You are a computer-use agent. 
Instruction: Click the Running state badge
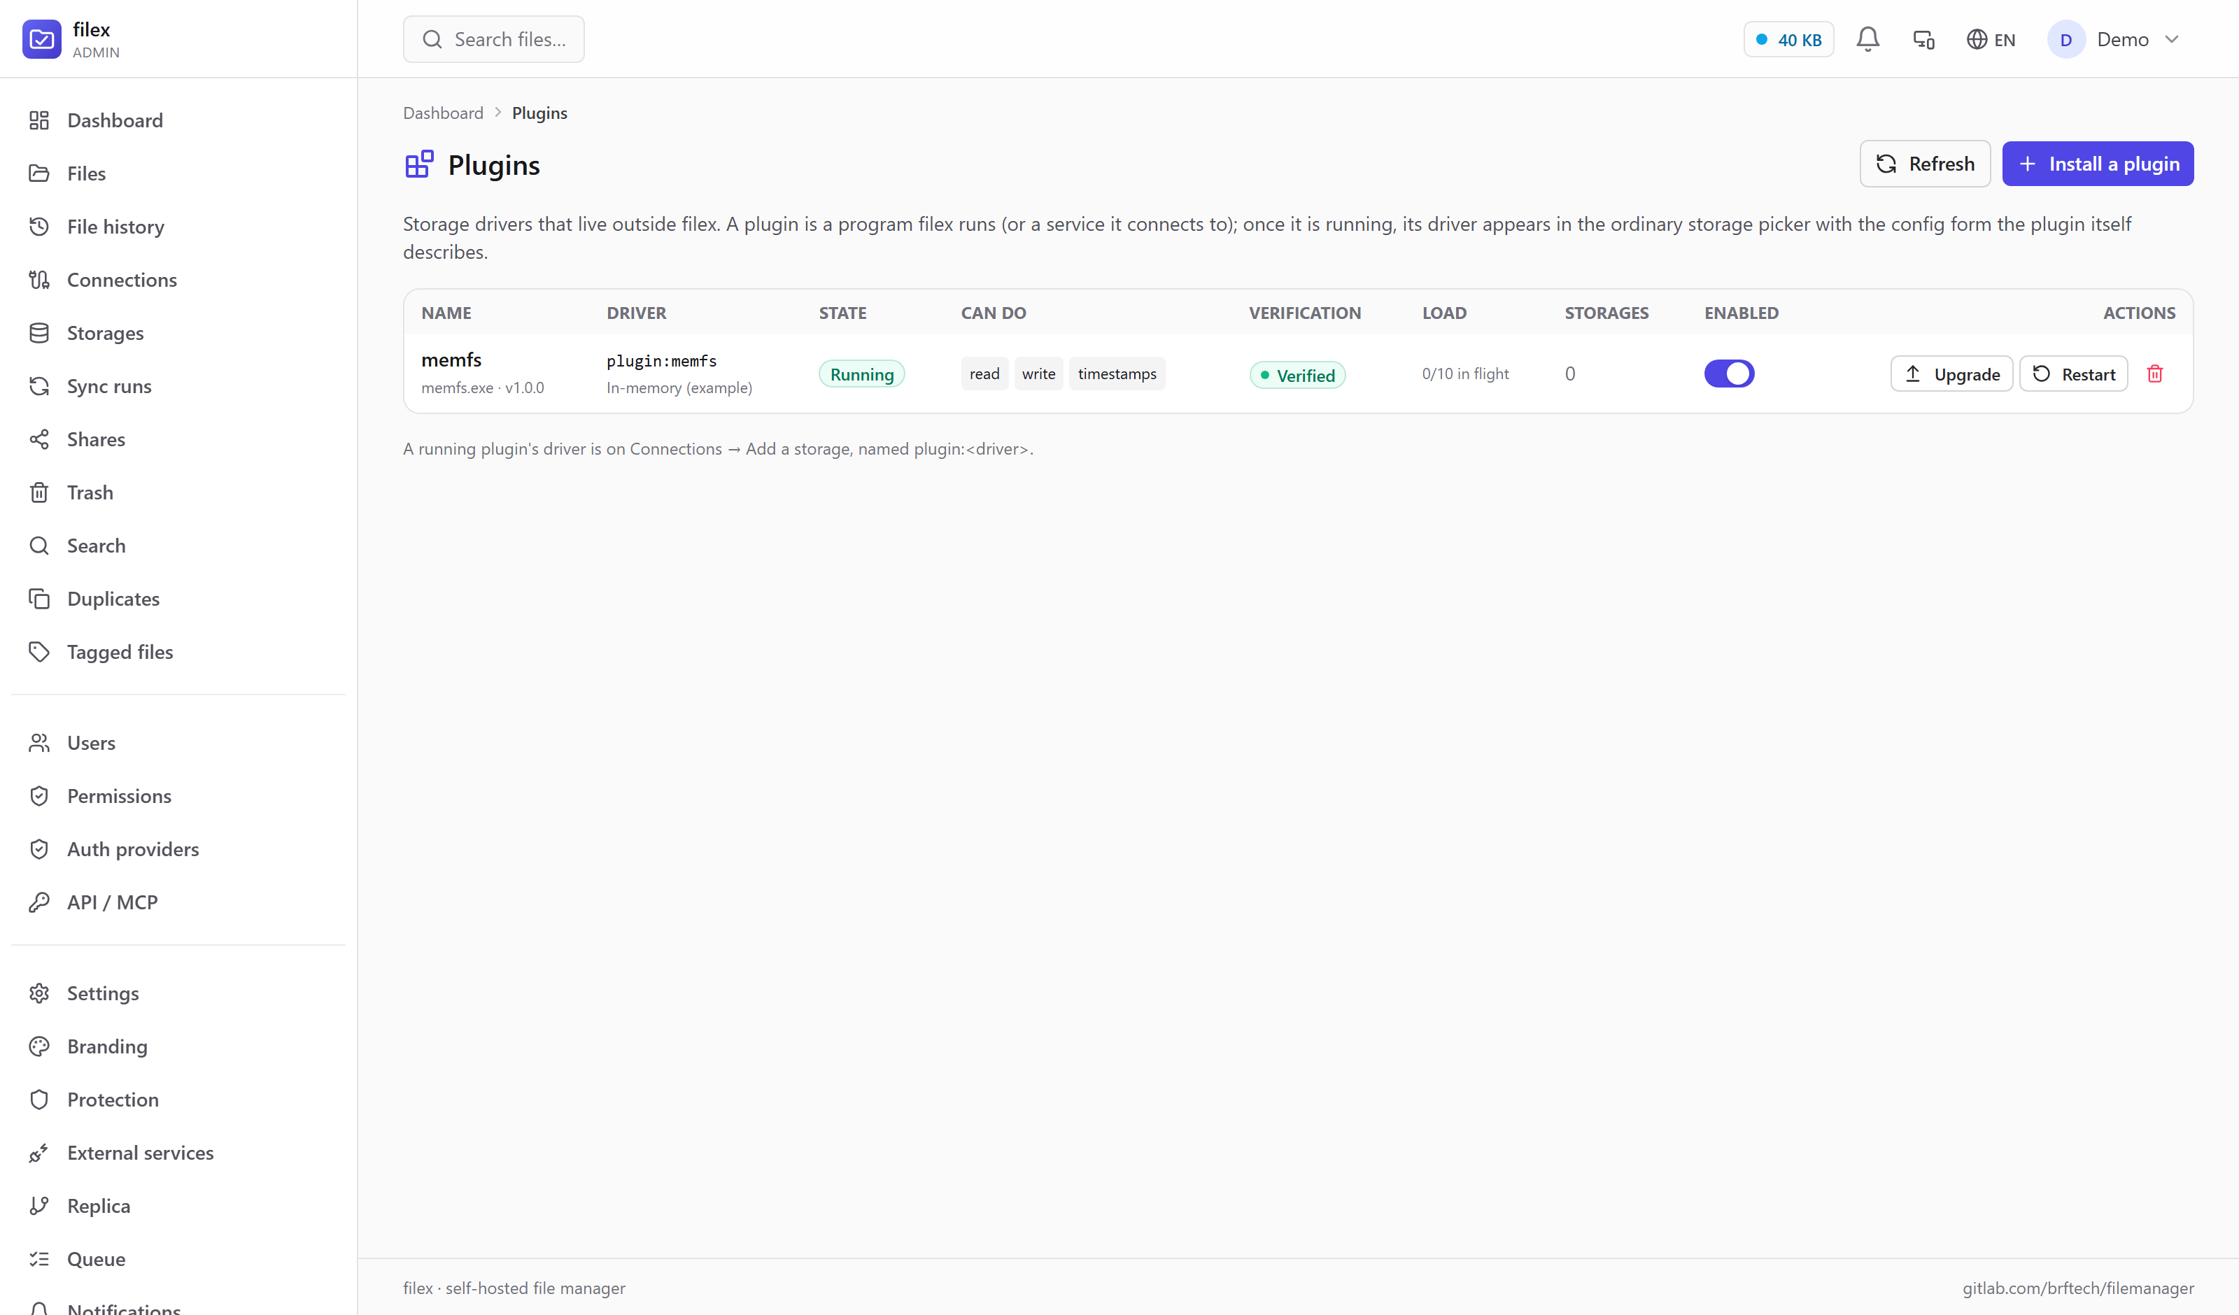[862, 374]
